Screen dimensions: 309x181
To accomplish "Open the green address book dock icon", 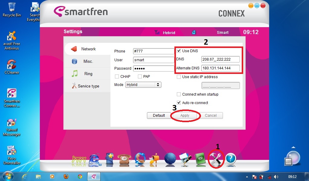I will click(x=200, y=159).
